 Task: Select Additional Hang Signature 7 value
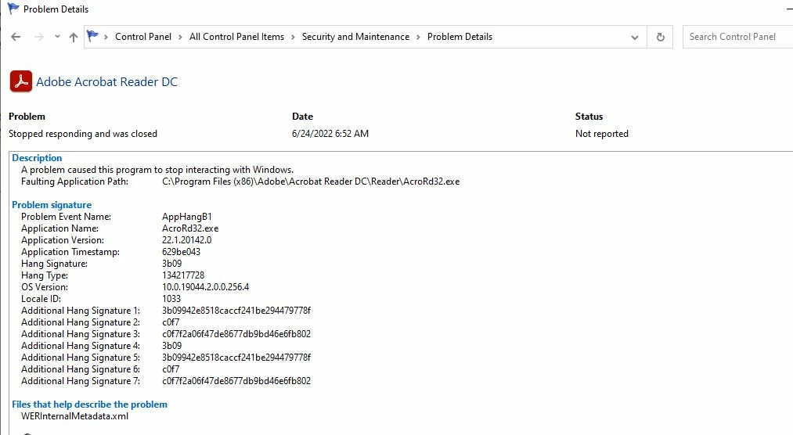point(236,381)
